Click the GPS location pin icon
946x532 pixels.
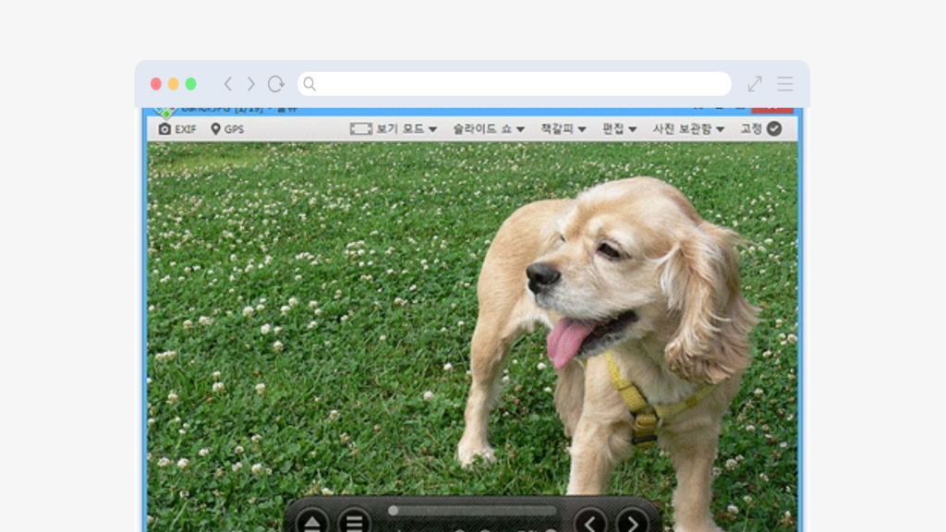tap(215, 129)
